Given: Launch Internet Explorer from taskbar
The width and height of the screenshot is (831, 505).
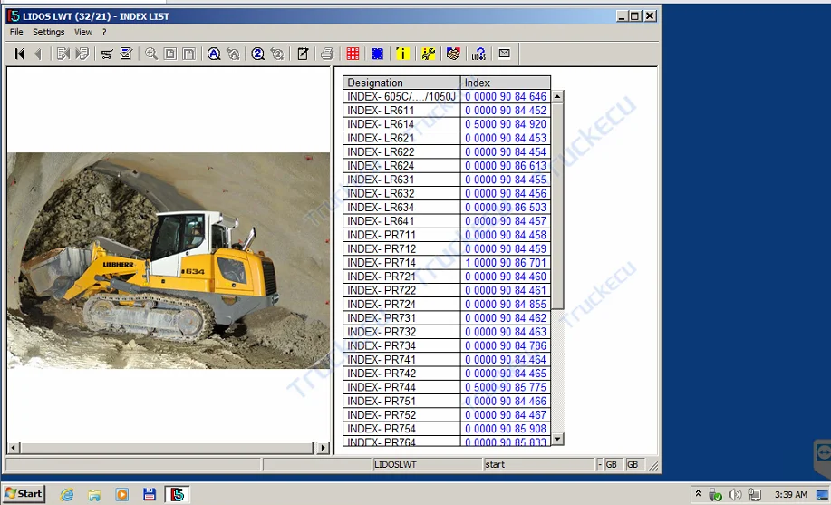Looking at the screenshot, I should click(x=67, y=495).
